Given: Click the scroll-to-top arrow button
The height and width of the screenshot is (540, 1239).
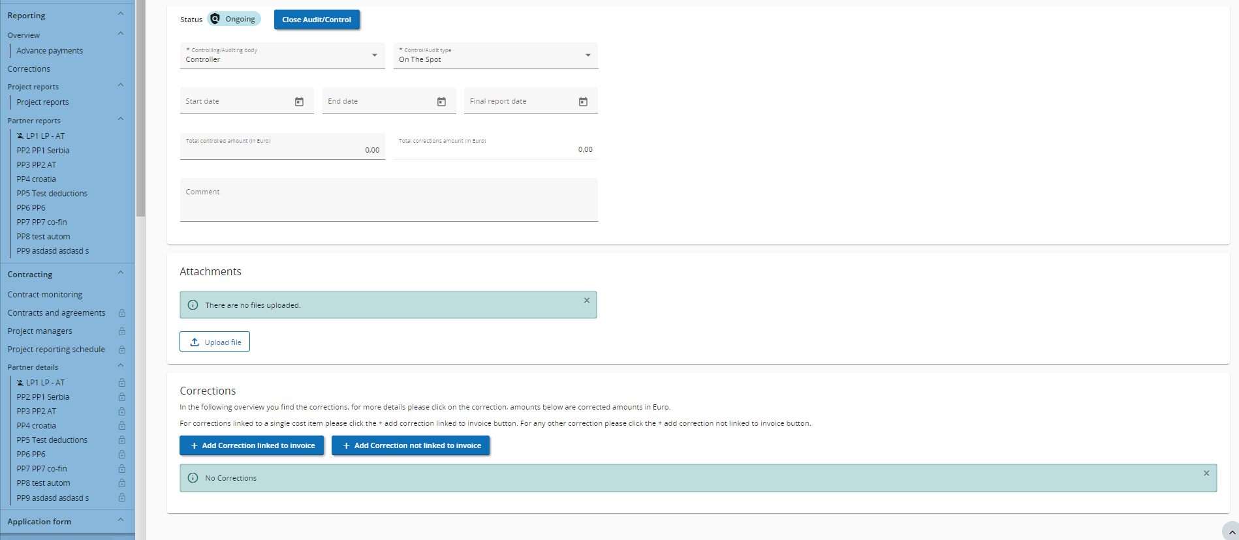Looking at the screenshot, I should click(1231, 532).
